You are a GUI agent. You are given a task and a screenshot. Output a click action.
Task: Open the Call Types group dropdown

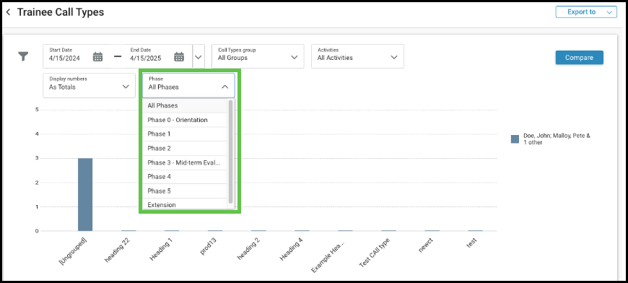258,56
